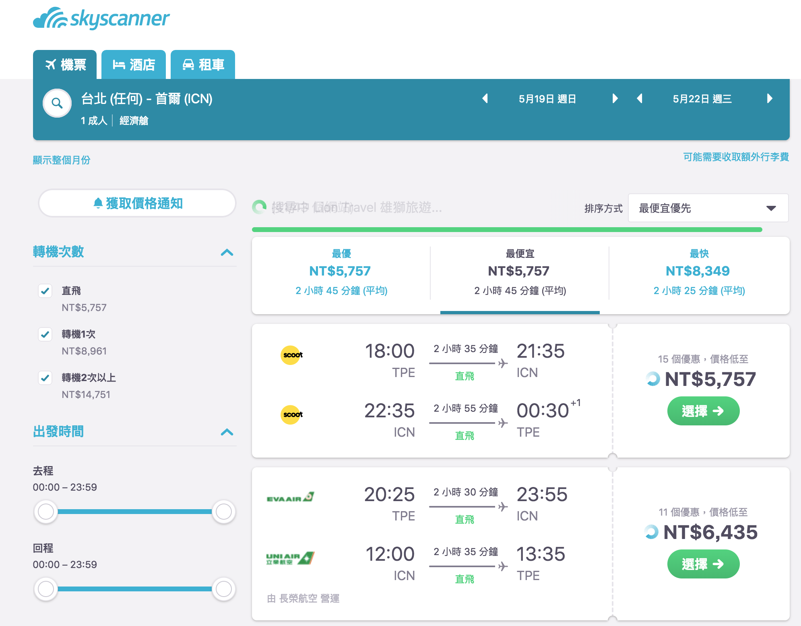Click 台北 (任何) - 首爾 (ICN) route text

point(147,99)
